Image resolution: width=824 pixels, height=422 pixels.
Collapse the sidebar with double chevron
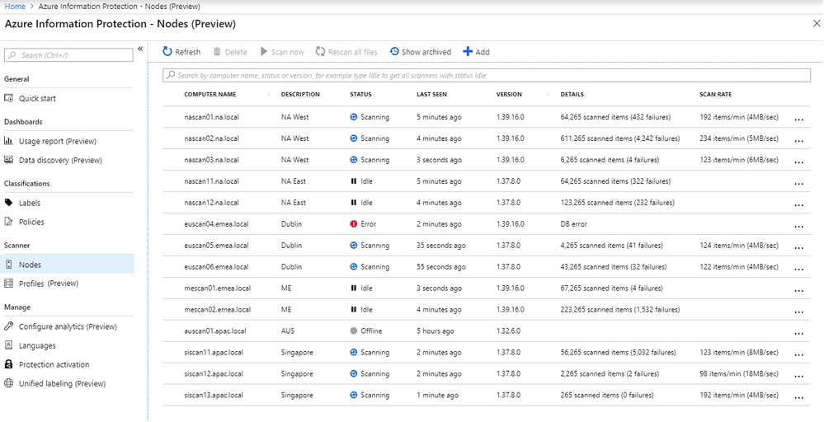[x=140, y=49]
